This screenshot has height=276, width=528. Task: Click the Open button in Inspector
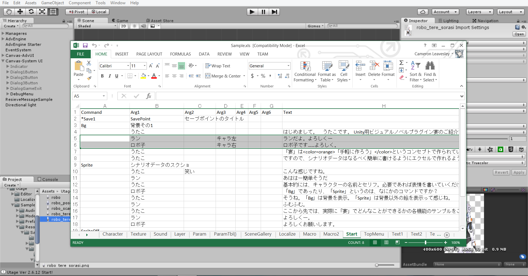519,34
